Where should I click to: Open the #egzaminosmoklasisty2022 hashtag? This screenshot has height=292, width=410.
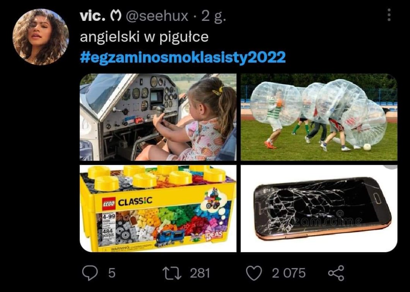click(183, 57)
